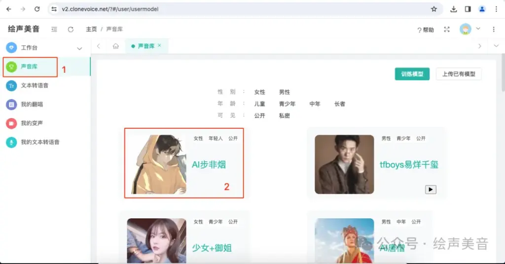This screenshot has height=264, width=505.
Task: Click the AI步非烟 cover image
Action: [156, 164]
